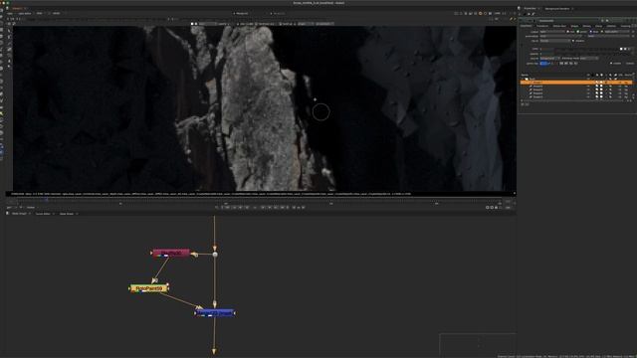Open the Lifetime tab in properties
Viewport: 637px width, 358px height.
click(611, 26)
